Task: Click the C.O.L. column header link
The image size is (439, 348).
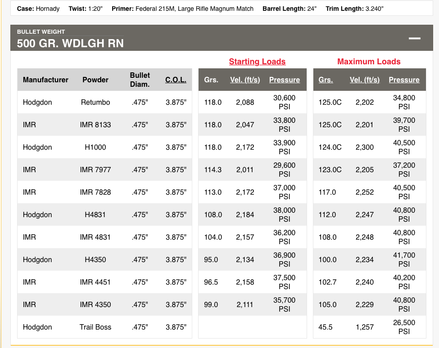Action: tap(175, 80)
